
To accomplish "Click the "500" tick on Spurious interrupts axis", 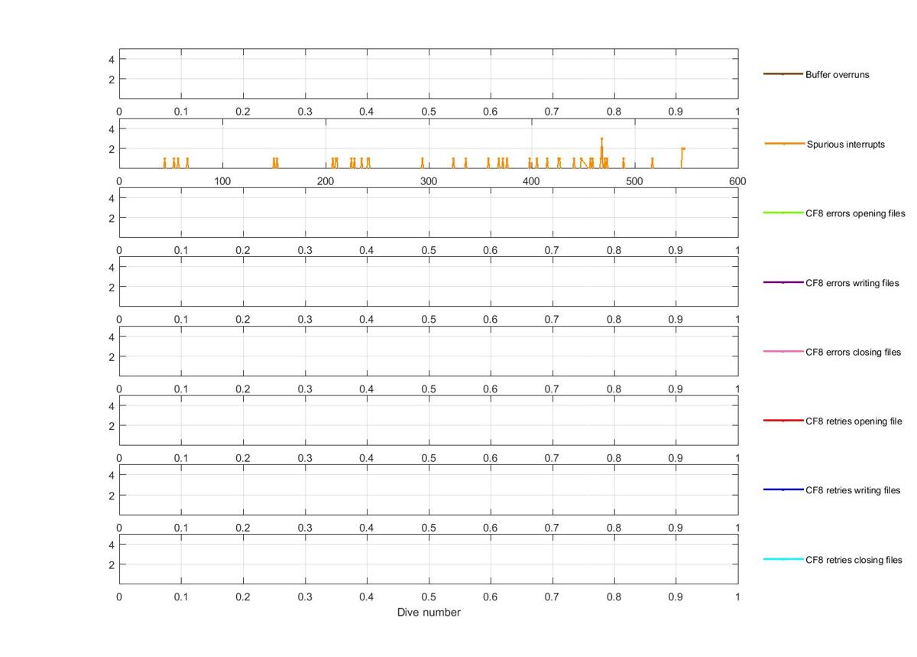I will pos(634,181).
